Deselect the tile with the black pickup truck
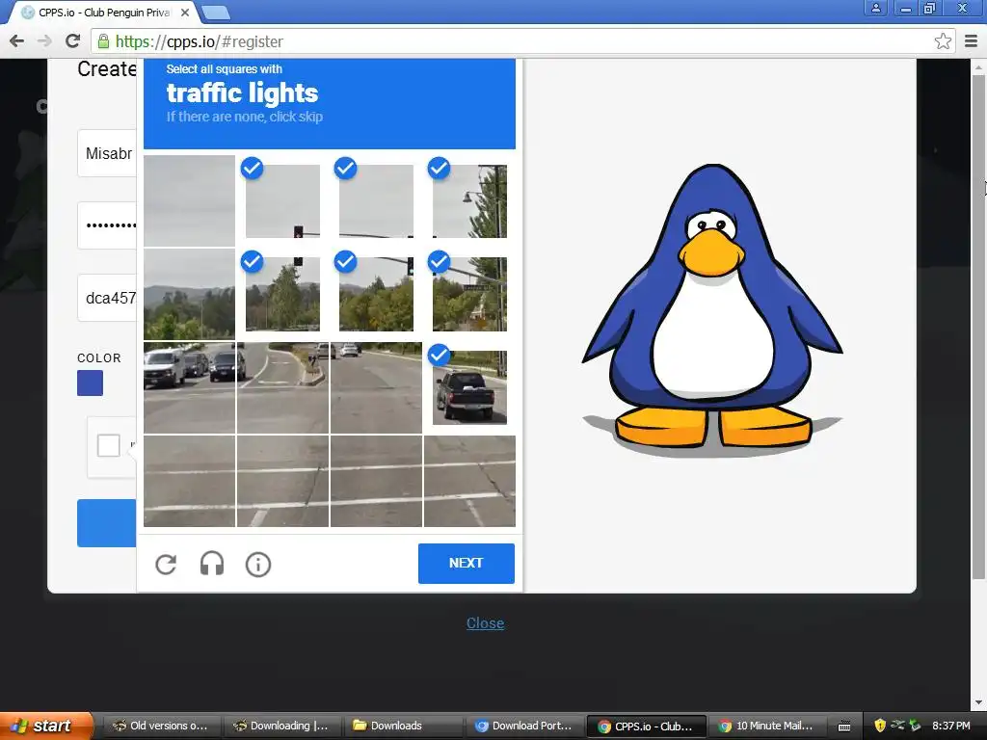The image size is (987, 740). point(469,387)
